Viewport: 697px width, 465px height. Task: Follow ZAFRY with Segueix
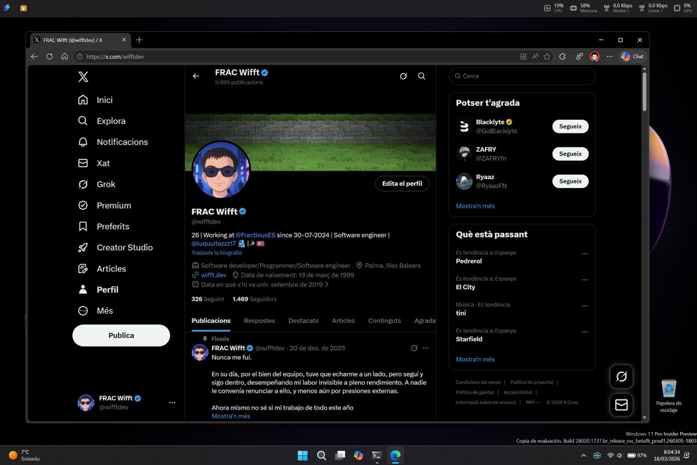(x=570, y=154)
